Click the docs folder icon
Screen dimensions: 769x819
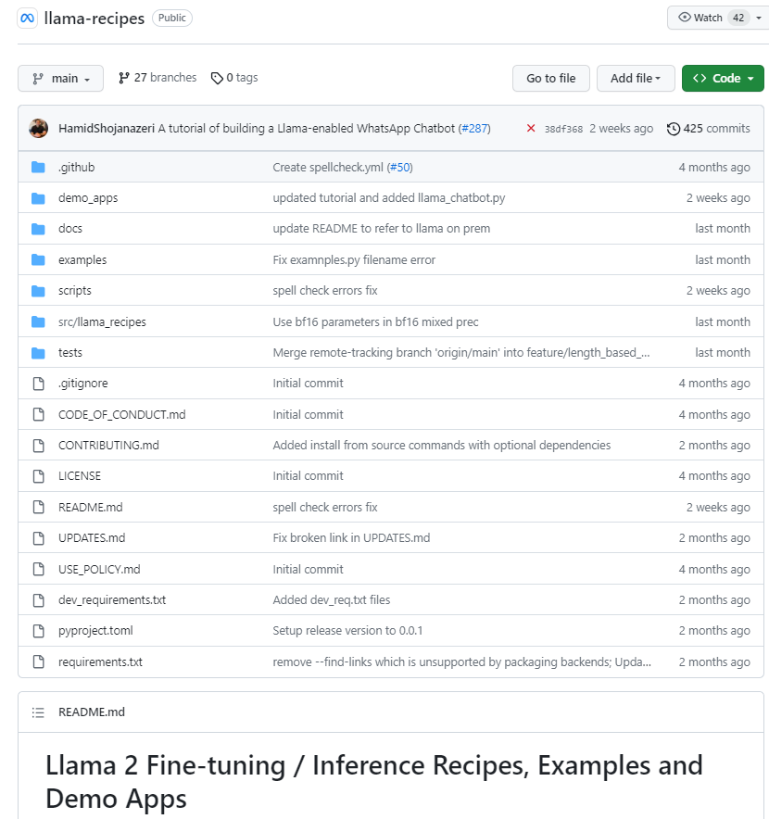coord(38,229)
